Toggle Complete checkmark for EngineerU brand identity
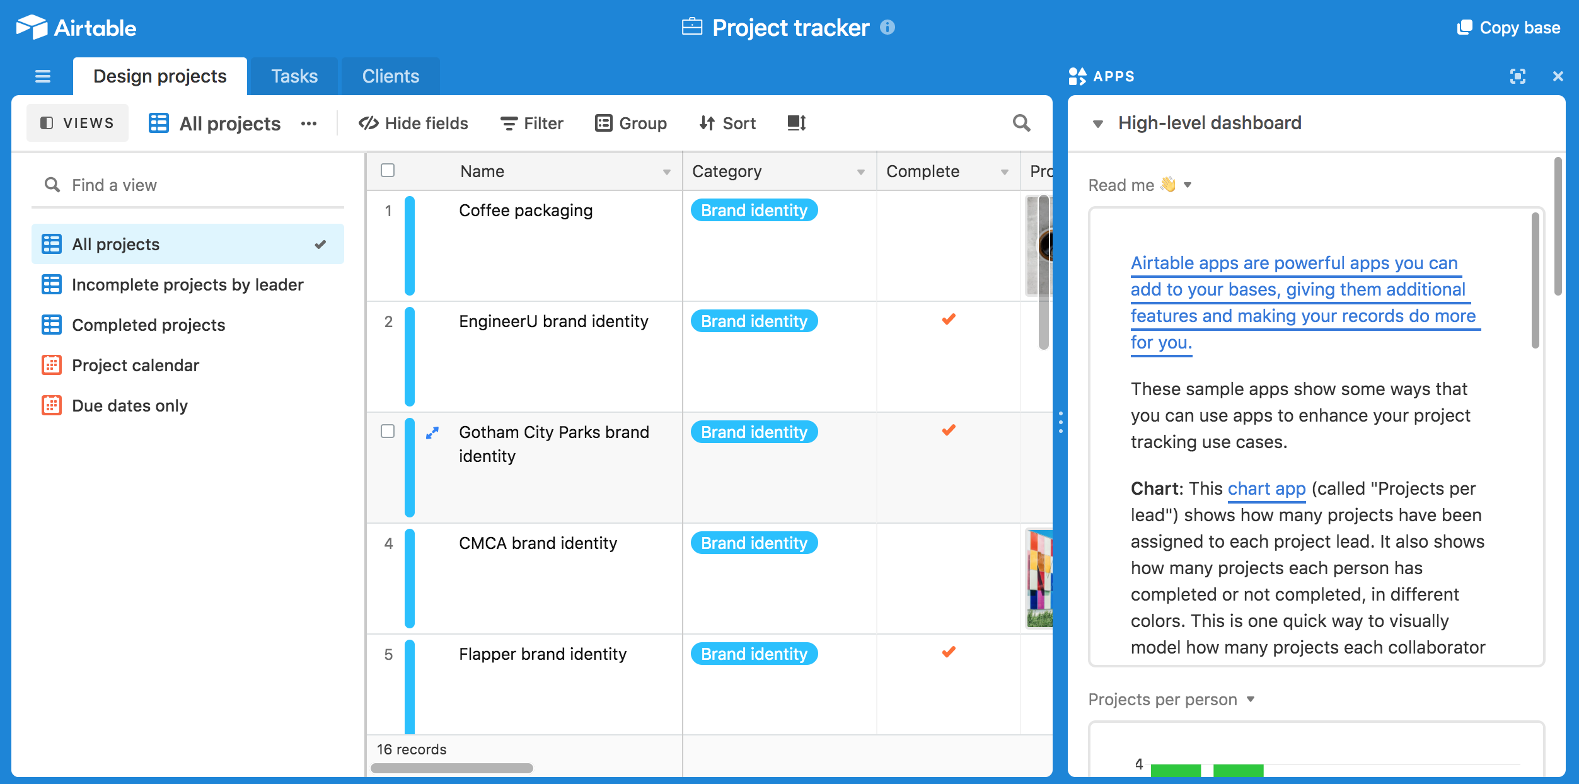Viewport: 1579px width, 784px height. click(948, 320)
